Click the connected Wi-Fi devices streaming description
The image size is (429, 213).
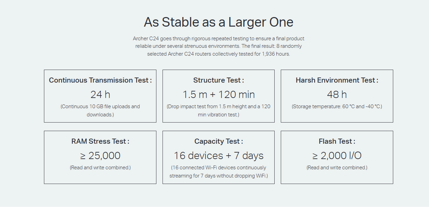(x=218, y=171)
